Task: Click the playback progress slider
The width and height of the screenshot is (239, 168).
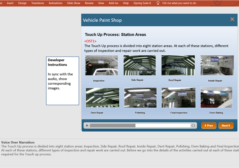Action: (140, 125)
